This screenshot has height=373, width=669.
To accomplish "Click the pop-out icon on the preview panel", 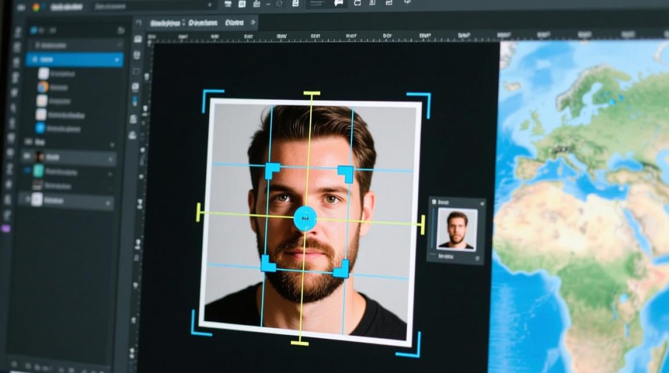I will point(481,203).
